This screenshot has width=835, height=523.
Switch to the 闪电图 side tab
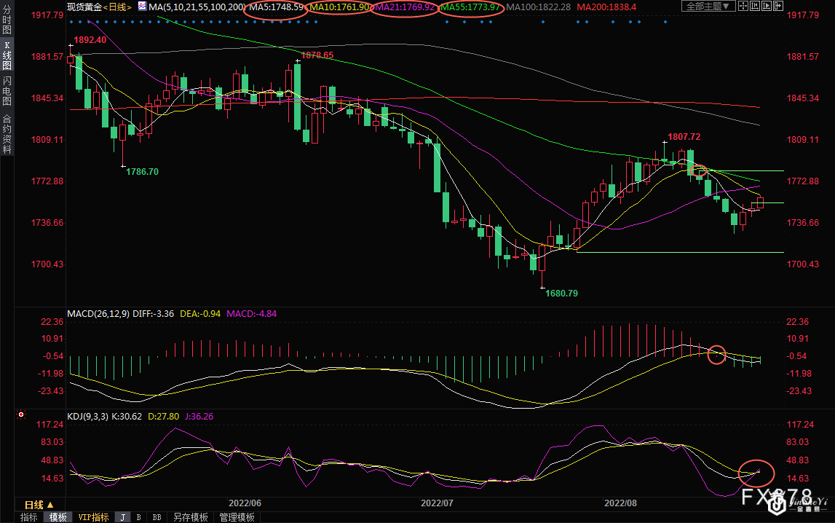[x=7, y=90]
